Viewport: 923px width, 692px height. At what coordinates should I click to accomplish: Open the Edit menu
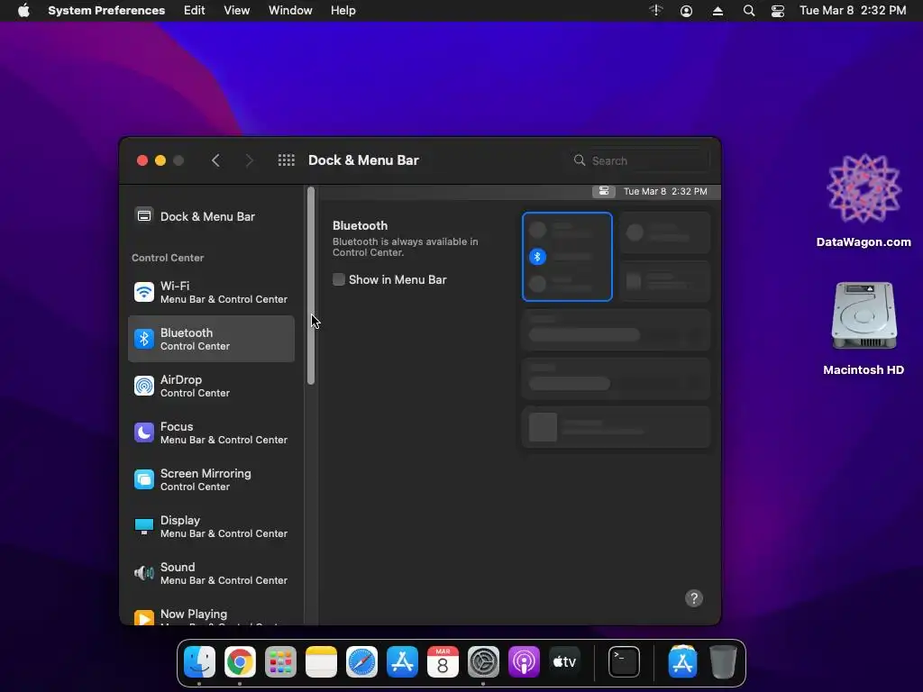(x=195, y=11)
